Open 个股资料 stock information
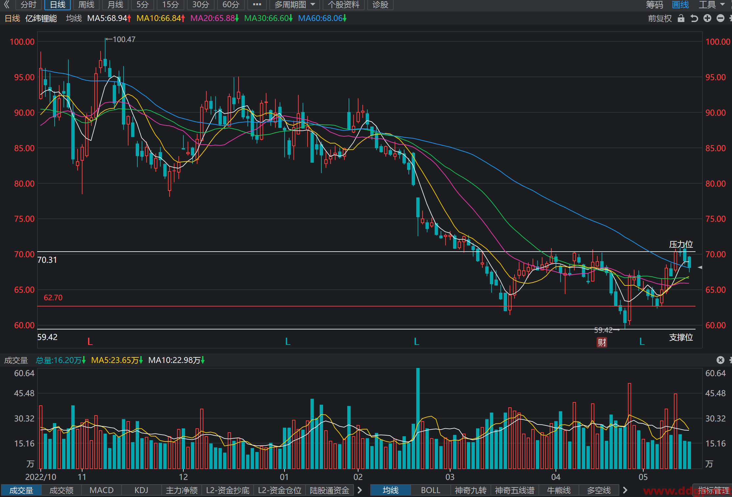The image size is (732, 497). (x=344, y=5)
